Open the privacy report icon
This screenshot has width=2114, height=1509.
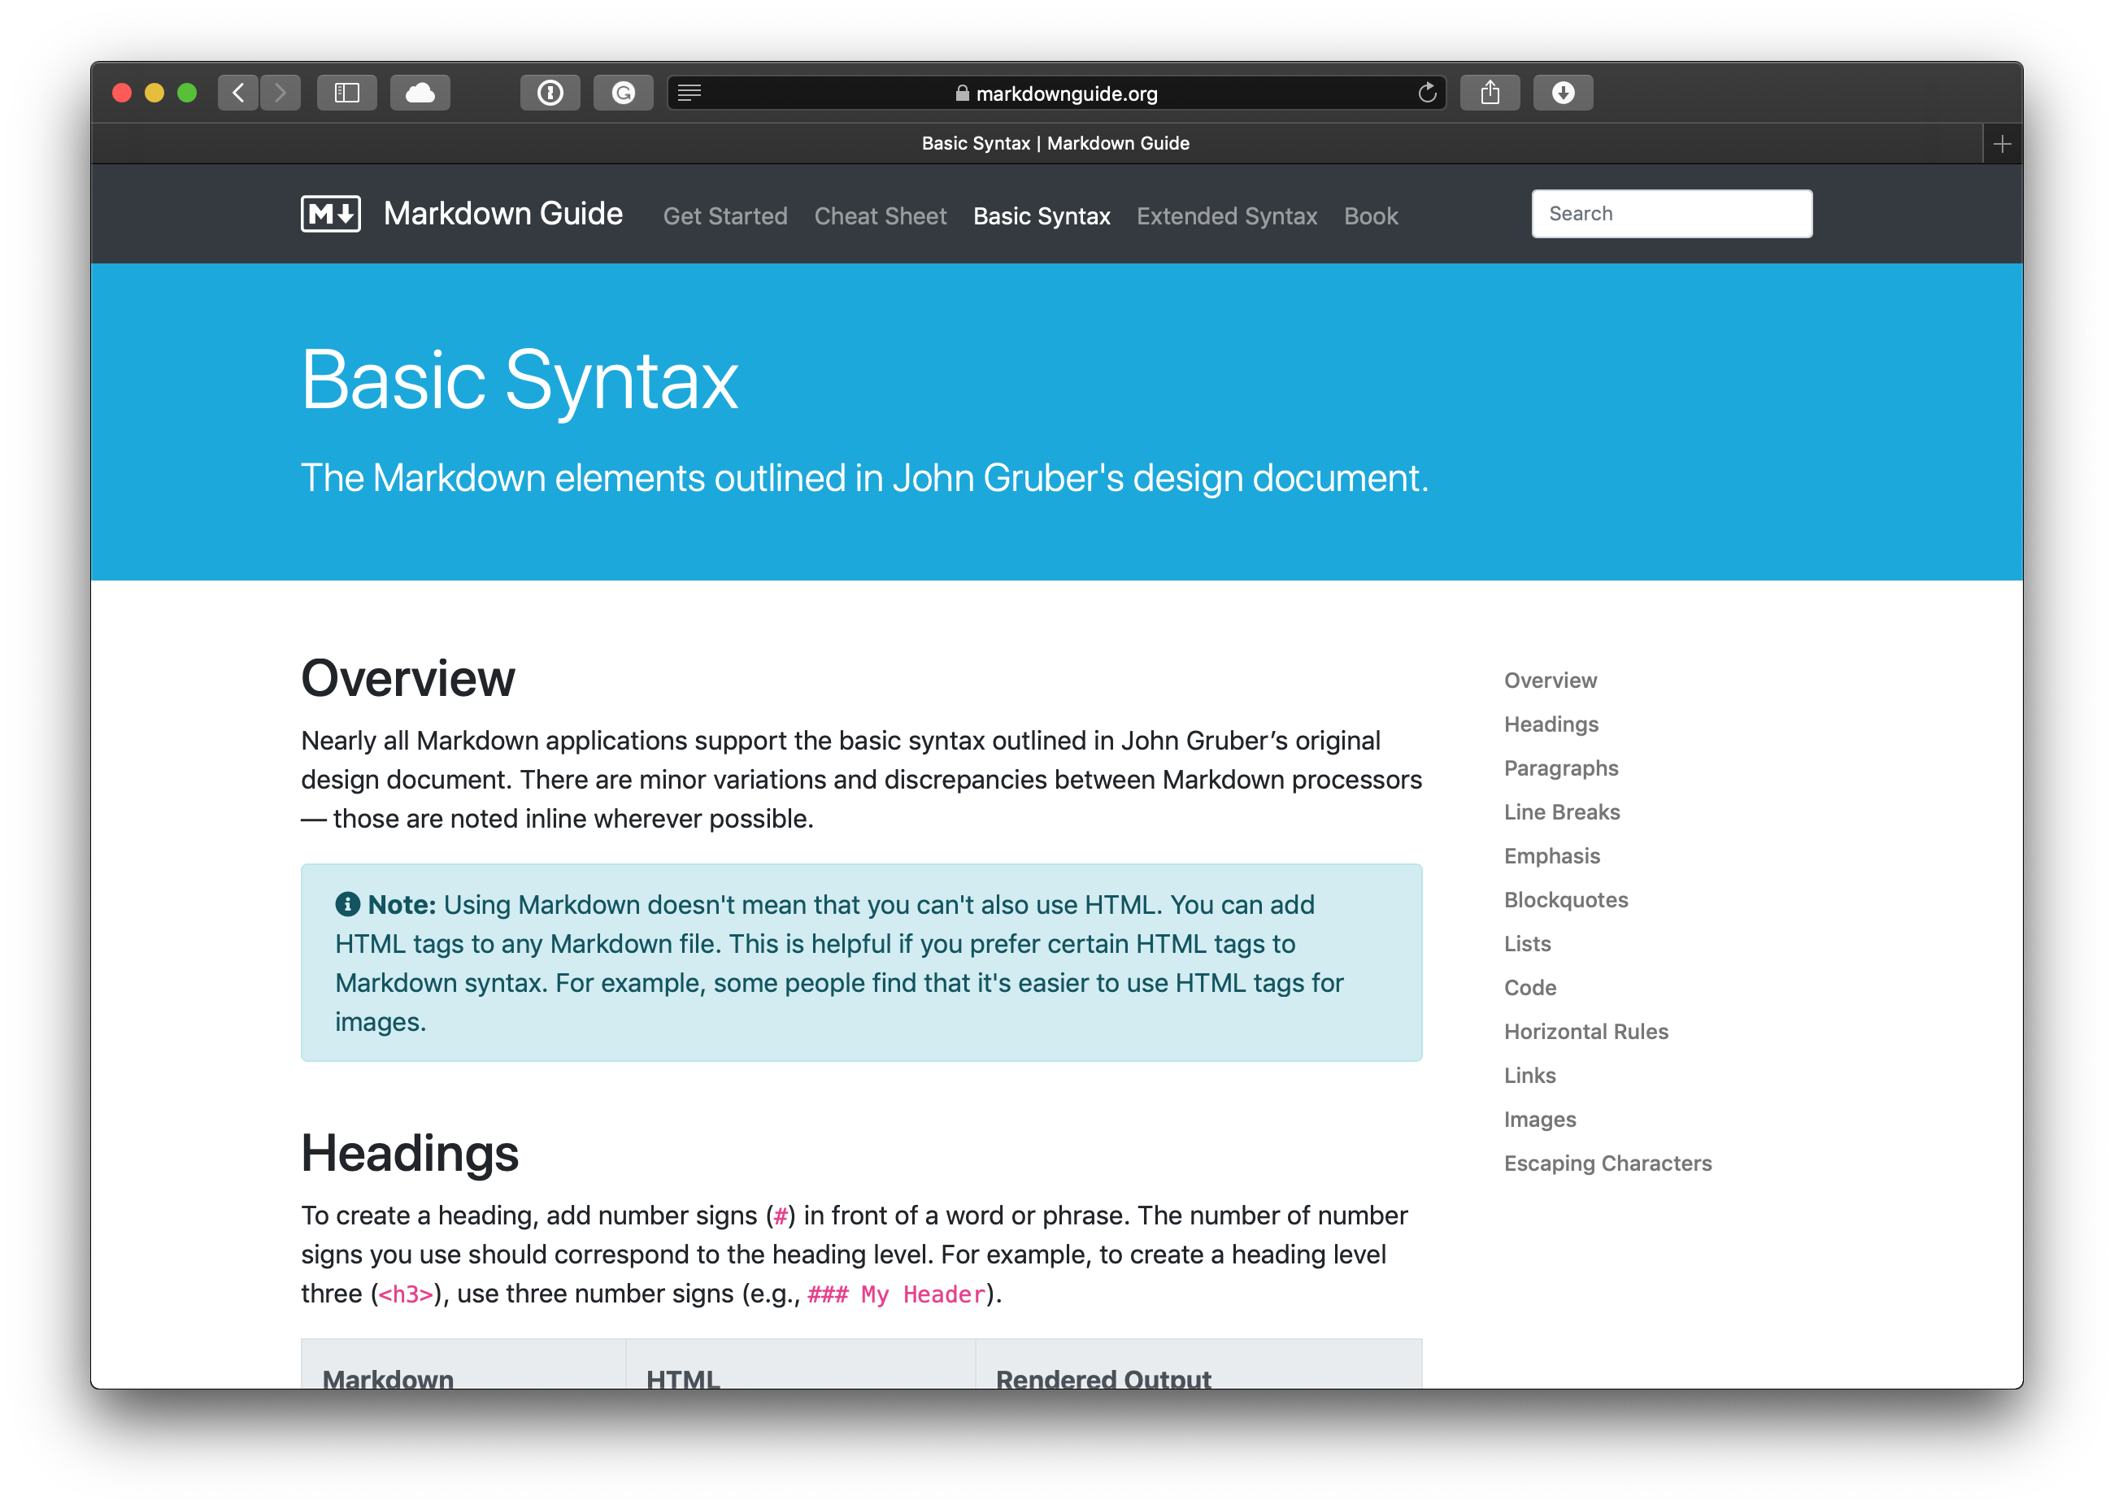pyautogui.click(x=550, y=92)
